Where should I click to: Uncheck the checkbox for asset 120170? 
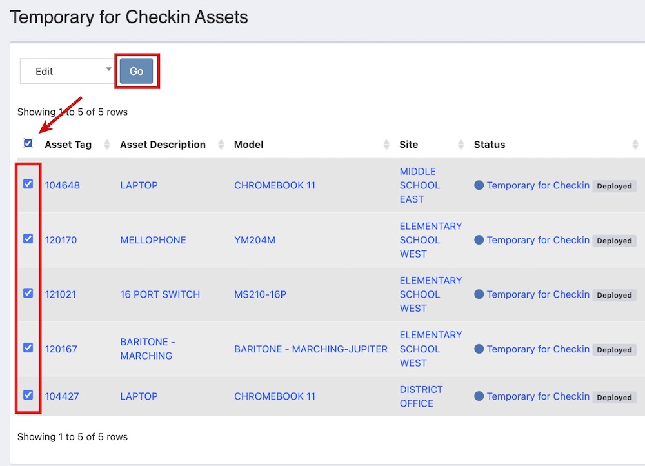click(28, 239)
